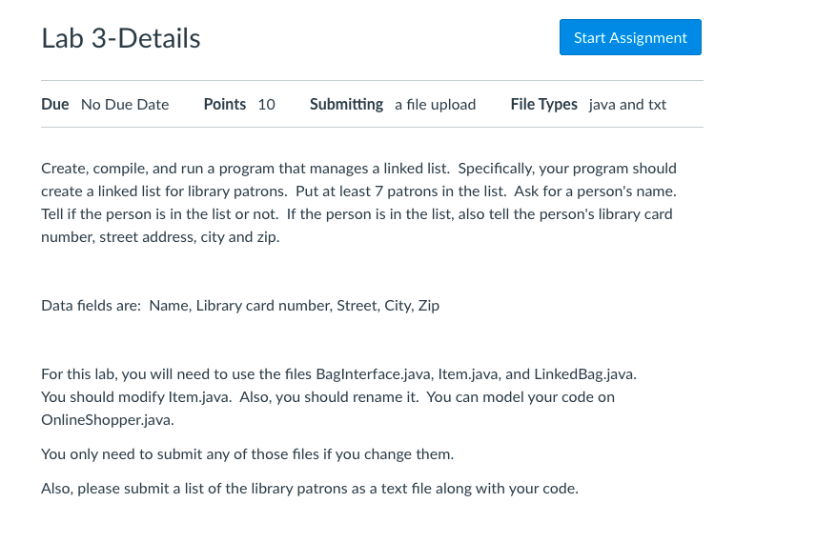Click the Lab 3-Details heading
Screen dimensions: 837x543
[121, 38]
